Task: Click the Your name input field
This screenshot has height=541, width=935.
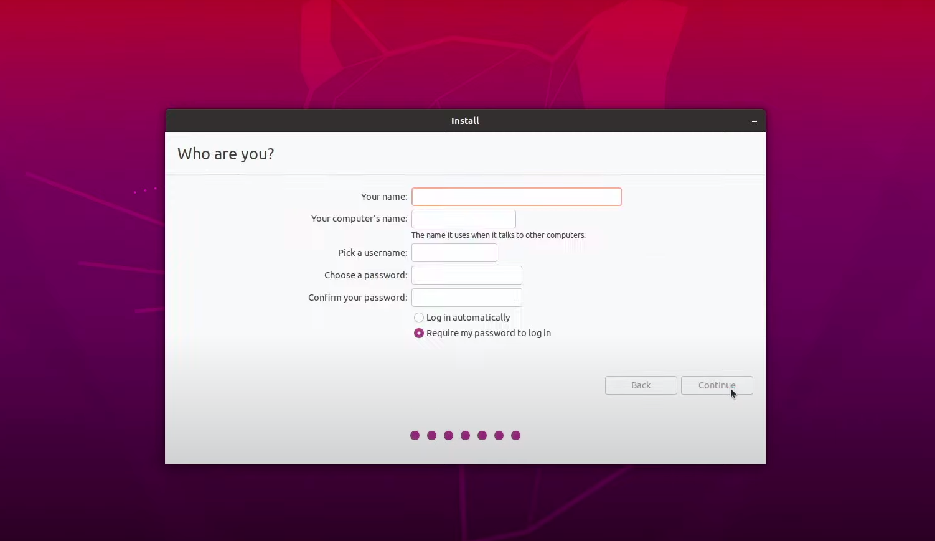Action: [516, 197]
